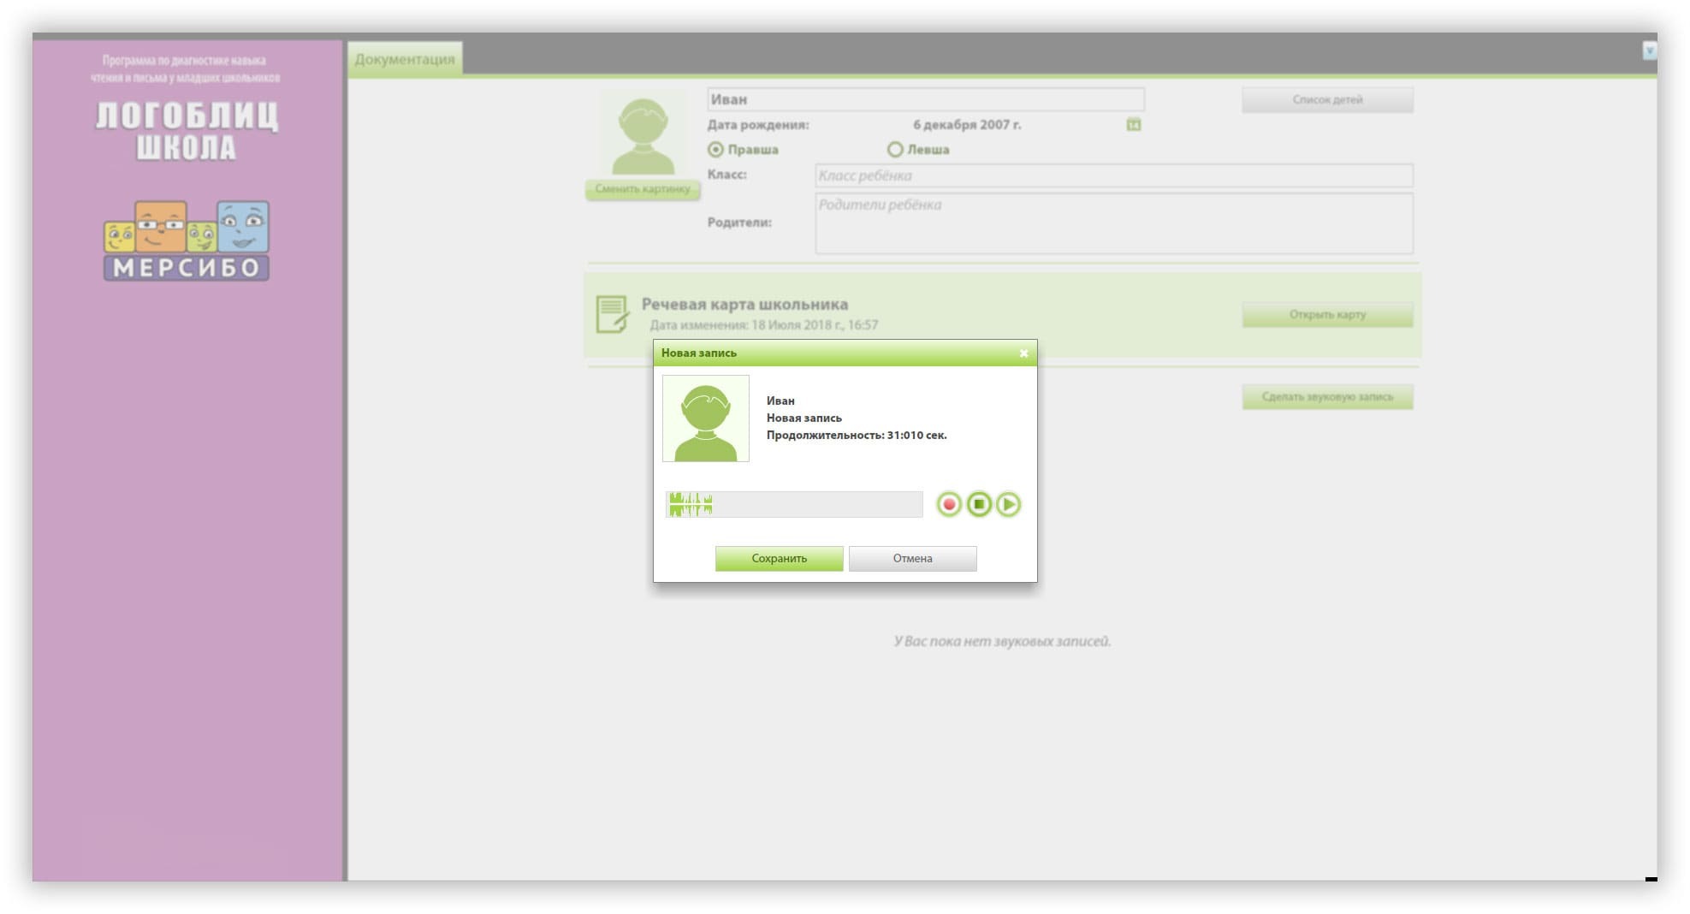Image resolution: width=1690 pixels, height=914 pixels.
Task: Click the child's profile picture
Action: click(x=643, y=136)
